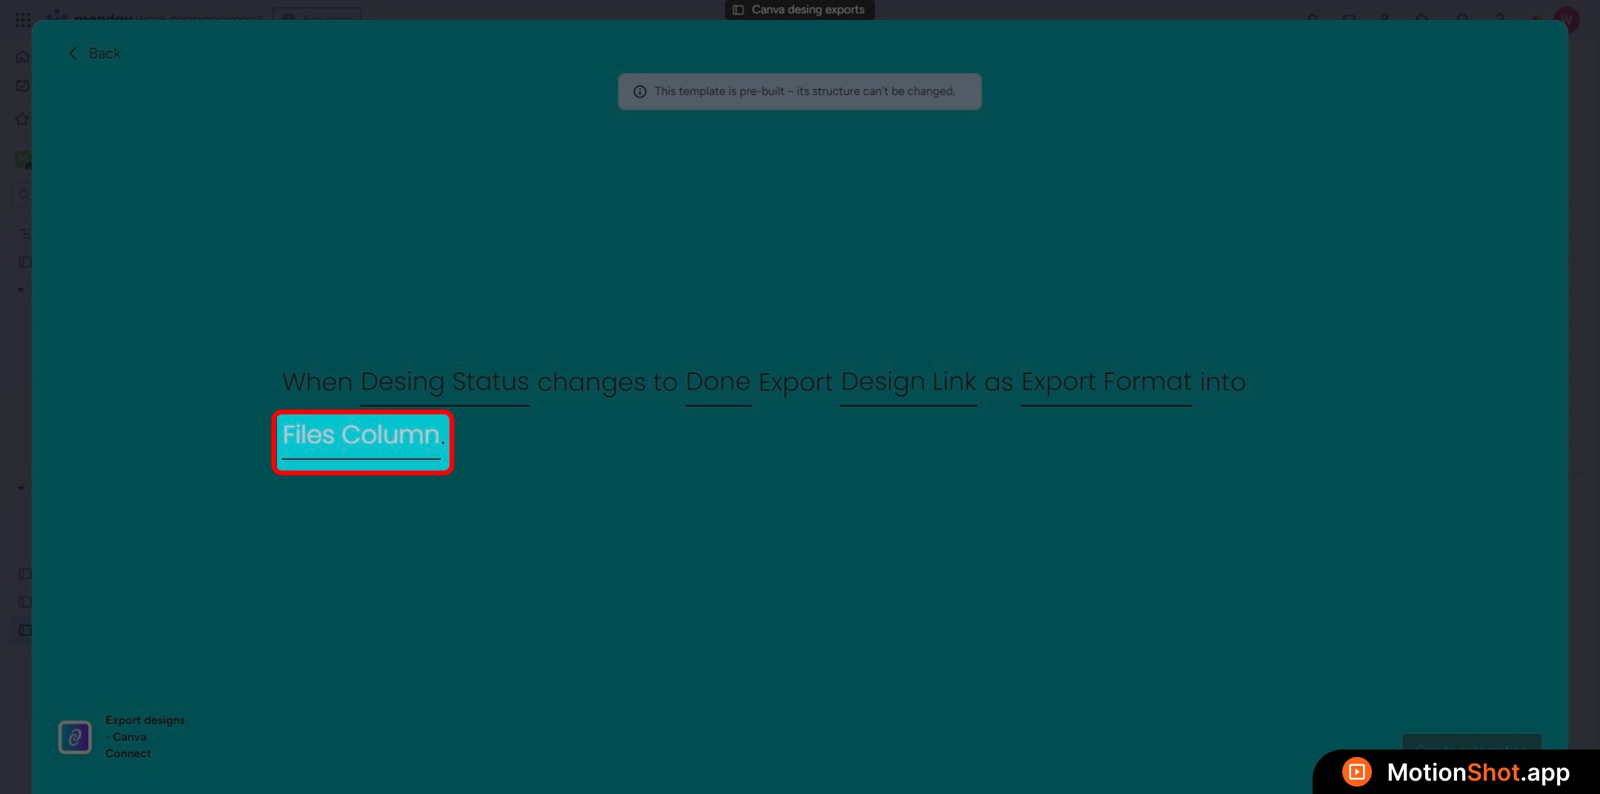The width and height of the screenshot is (1600, 794).
Task: Click the back arrow chevron icon
Action: pyautogui.click(x=73, y=53)
